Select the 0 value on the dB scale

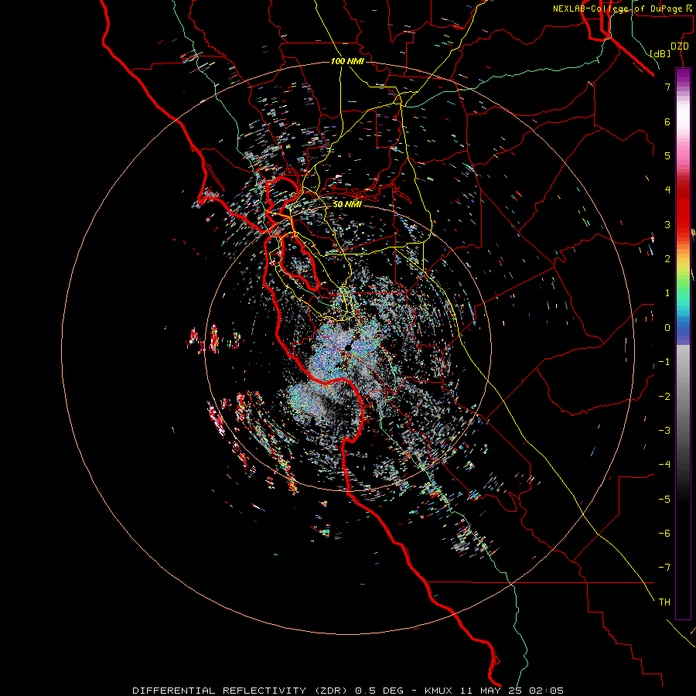click(667, 328)
